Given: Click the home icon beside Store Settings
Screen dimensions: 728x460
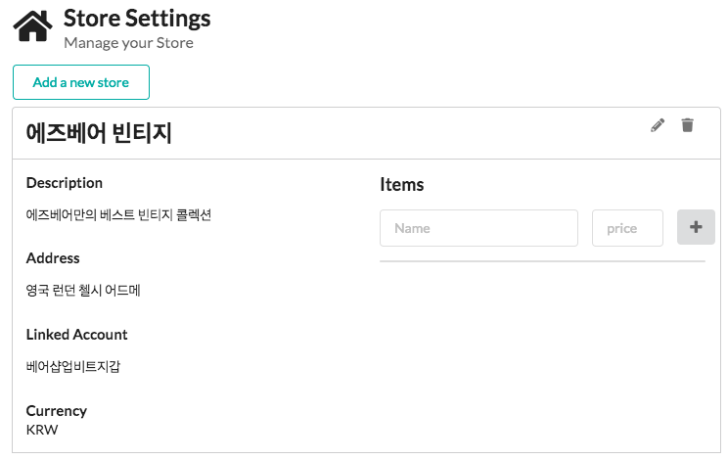Looking at the screenshot, I should (x=32, y=26).
